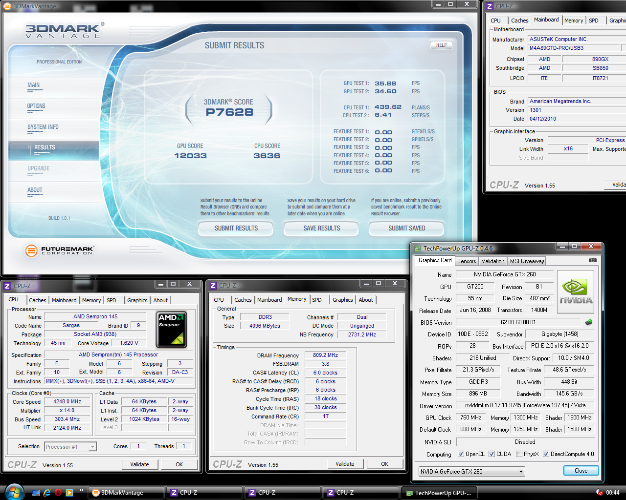The width and height of the screenshot is (626, 500).
Task: Click the CPU score value 3636
Action: click(267, 156)
